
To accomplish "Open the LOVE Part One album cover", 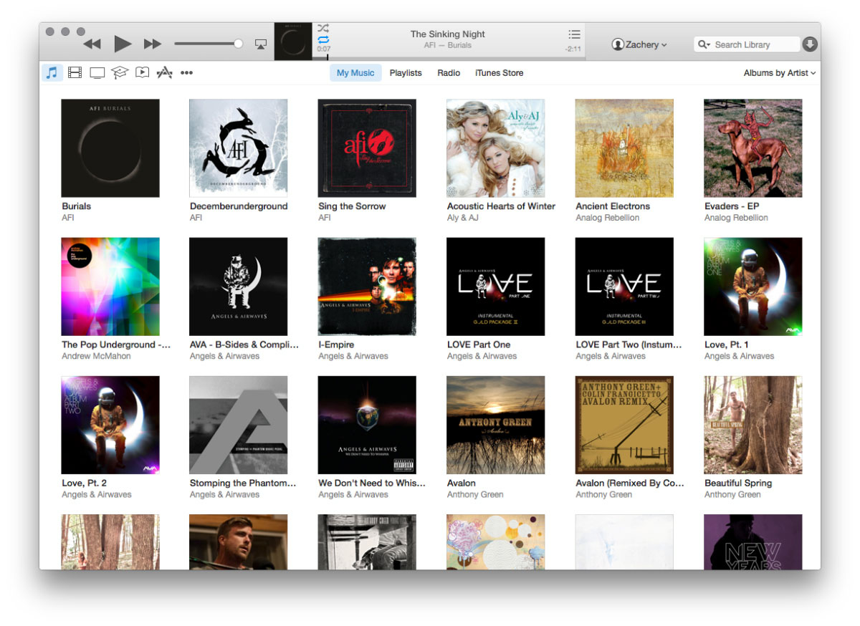I will click(x=496, y=286).
